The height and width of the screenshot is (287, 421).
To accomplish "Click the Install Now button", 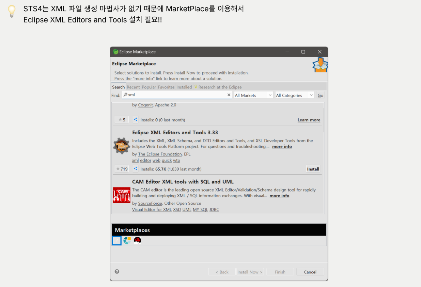I will click(x=250, y=272).
